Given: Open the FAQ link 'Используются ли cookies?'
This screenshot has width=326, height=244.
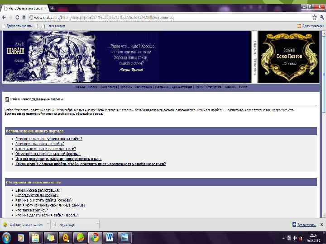Looking at the screenshot, I should click(37, 195).
